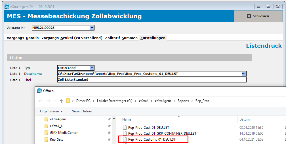The image size is (286, 144).
Task: Click the pin icon next to eXtra4gem
Action: click(x=109, y=119)
